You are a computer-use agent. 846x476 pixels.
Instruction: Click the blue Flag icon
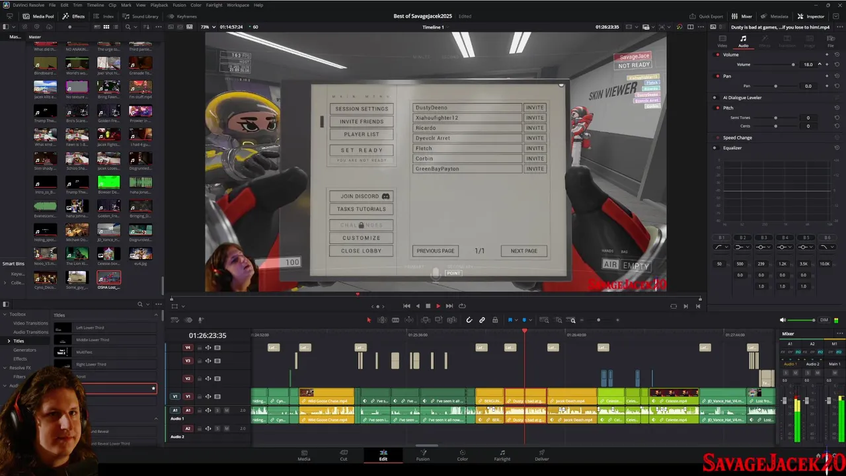click(510, 320)
